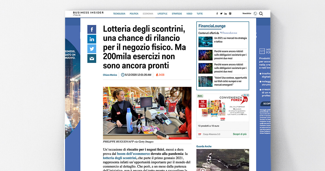Click the flame popularity icon near 3438

(157, 75)
